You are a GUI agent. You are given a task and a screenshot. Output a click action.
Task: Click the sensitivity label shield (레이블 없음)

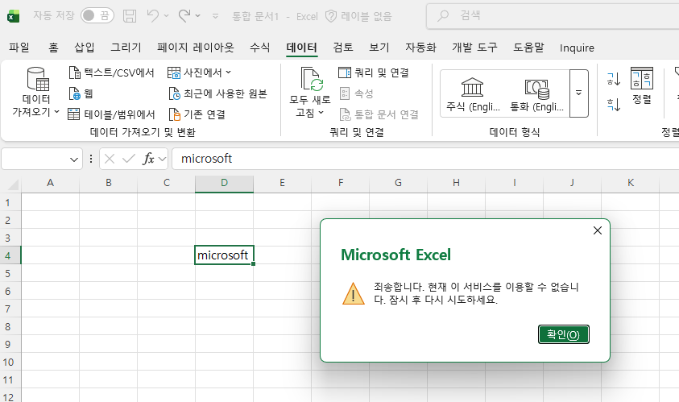[x=358, y=16]
